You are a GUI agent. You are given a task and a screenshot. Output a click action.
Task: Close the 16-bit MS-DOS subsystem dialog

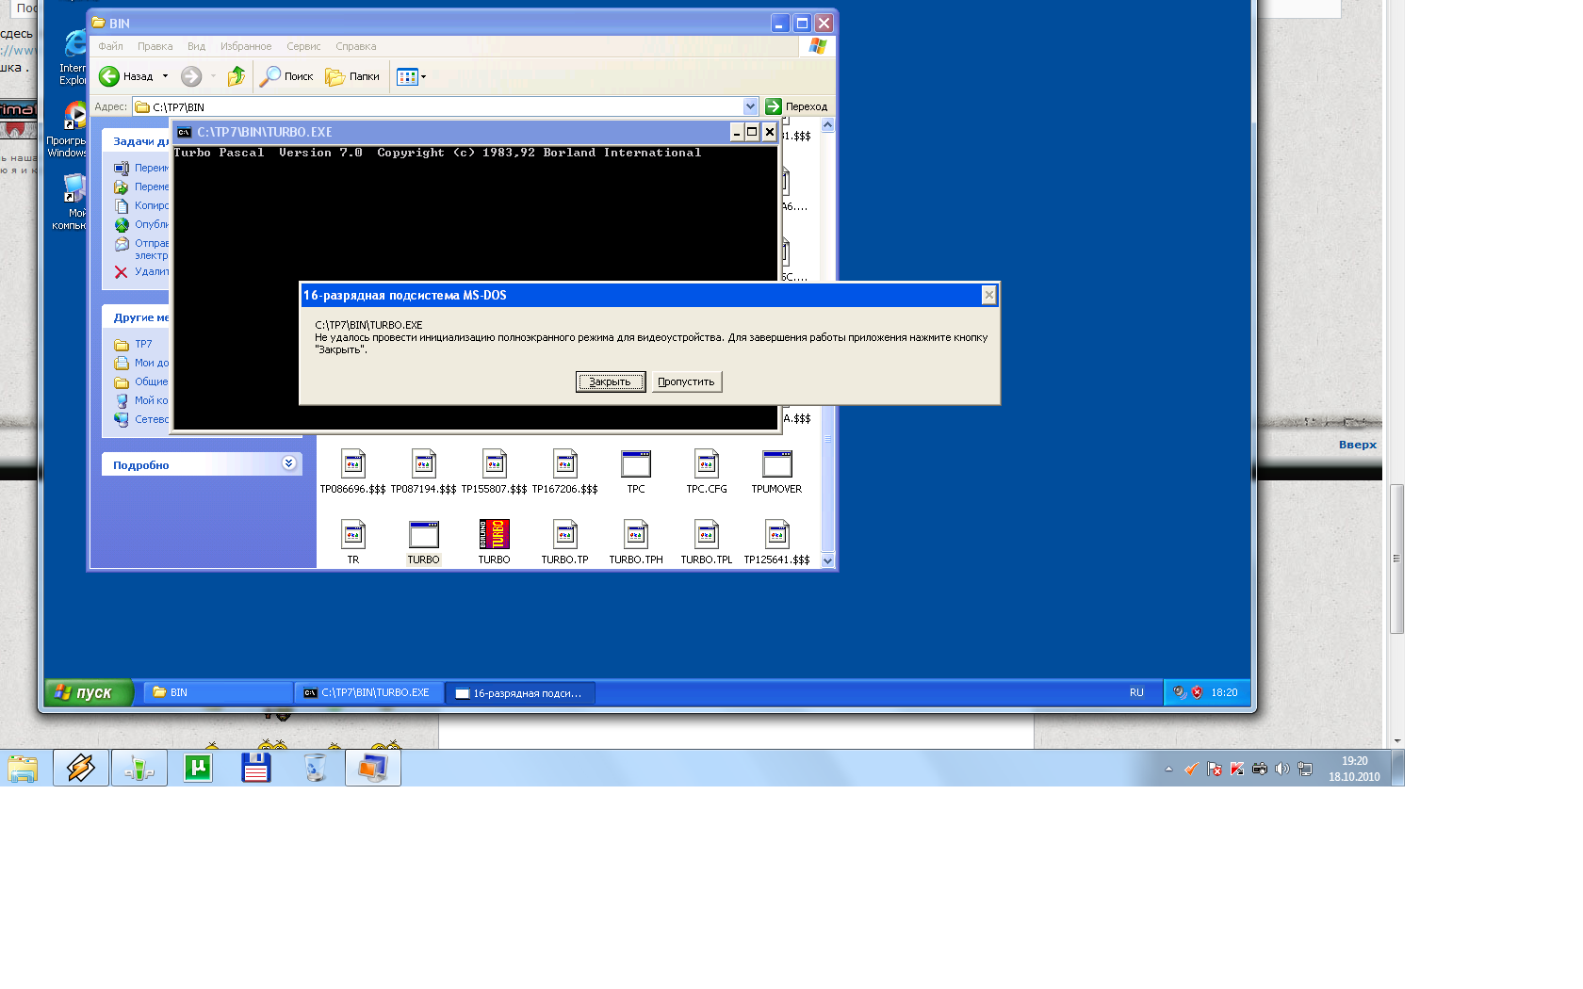coord(988,295)
